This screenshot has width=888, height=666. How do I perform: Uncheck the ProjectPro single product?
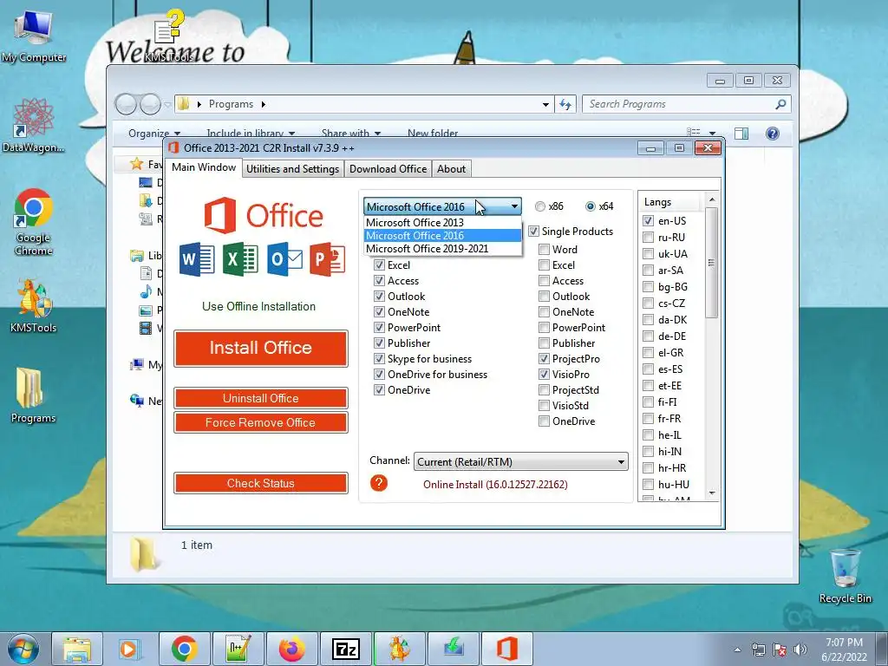click(544, 358)
